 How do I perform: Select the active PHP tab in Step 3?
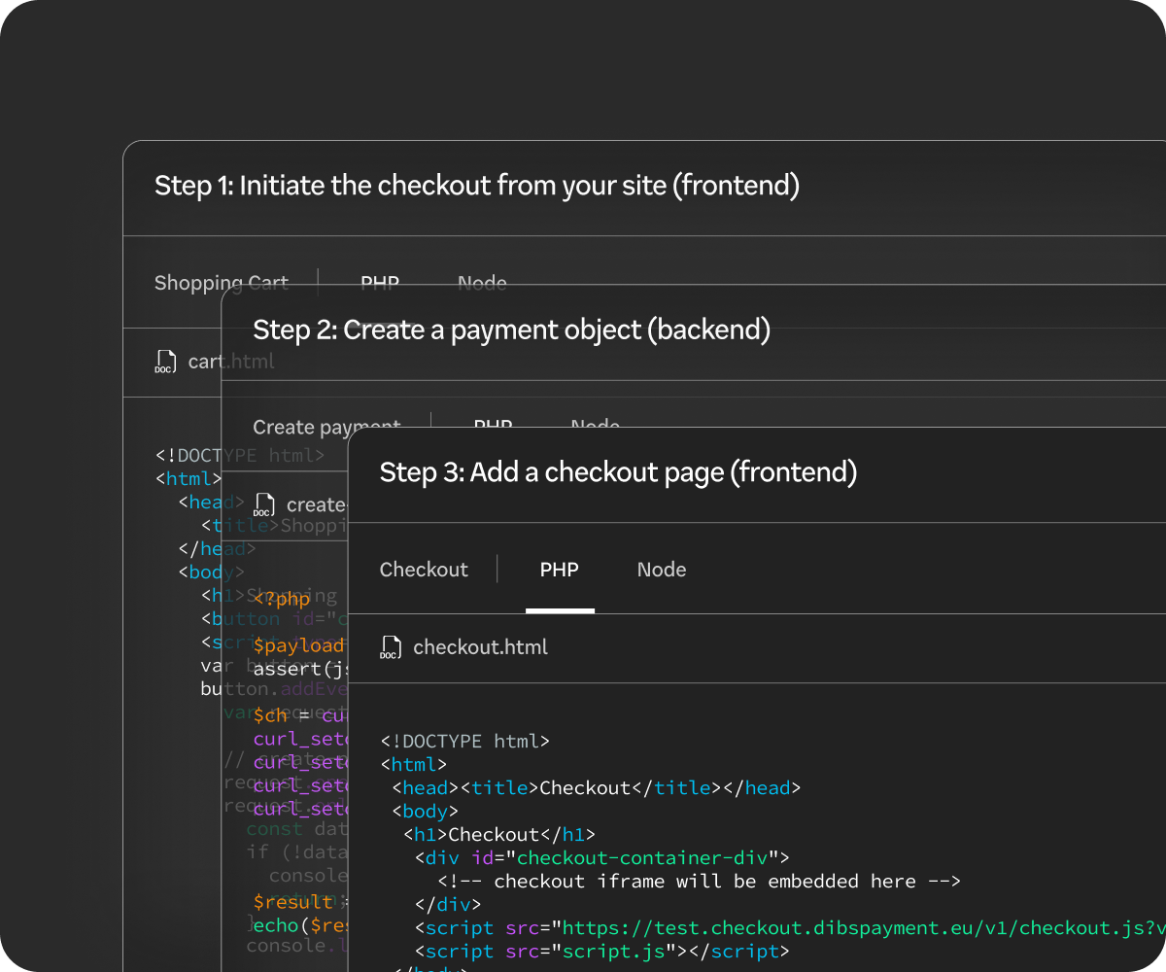coord(559,570)
